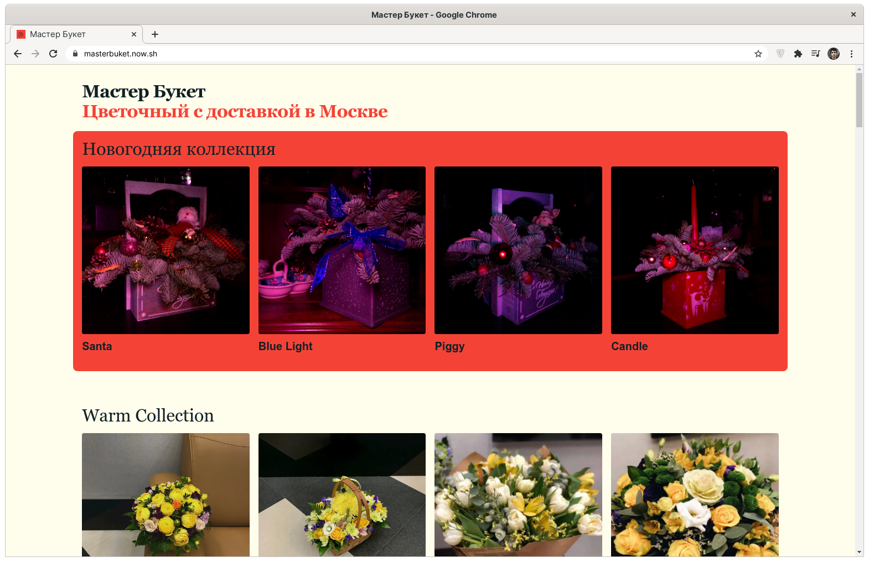Bookmark this page with the star

758,54
